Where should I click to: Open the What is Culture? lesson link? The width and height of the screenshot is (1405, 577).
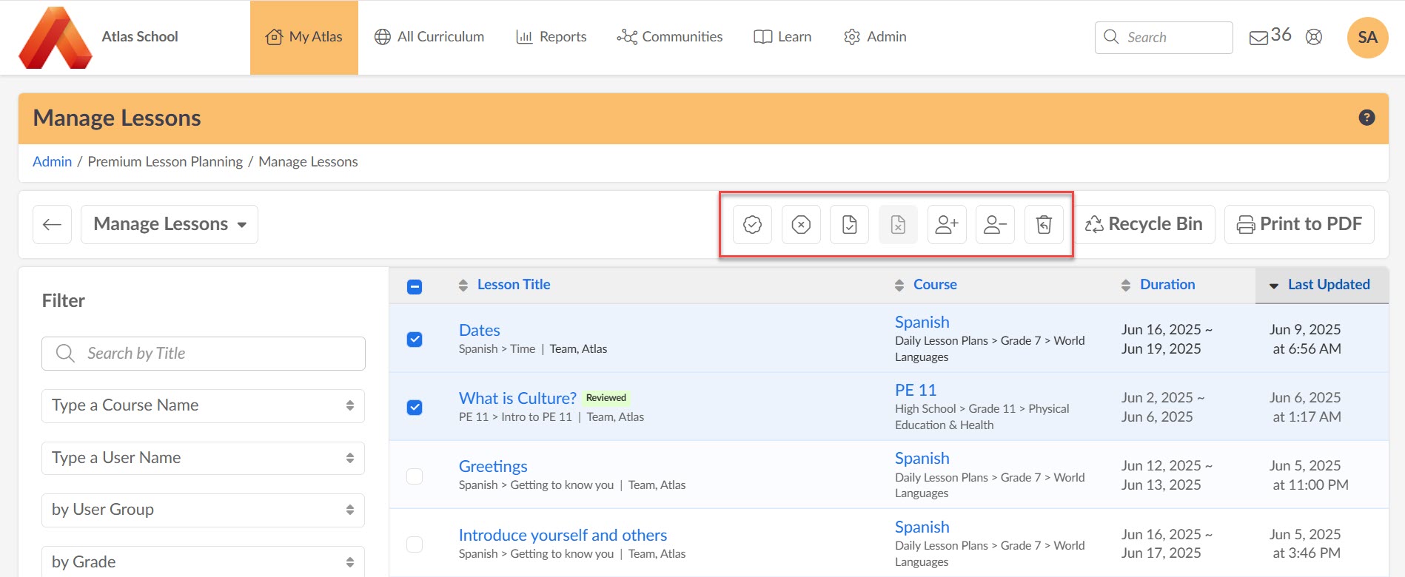tap(517, 398)
